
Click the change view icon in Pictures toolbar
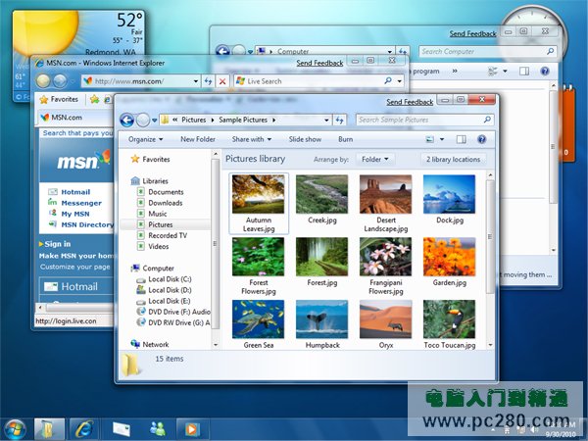(430, 139)
